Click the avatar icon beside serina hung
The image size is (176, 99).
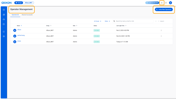tap(15, 36)
